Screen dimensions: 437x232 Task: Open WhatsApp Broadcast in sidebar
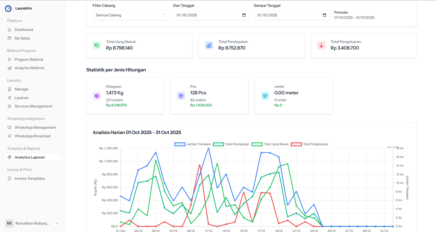(33, 136)
